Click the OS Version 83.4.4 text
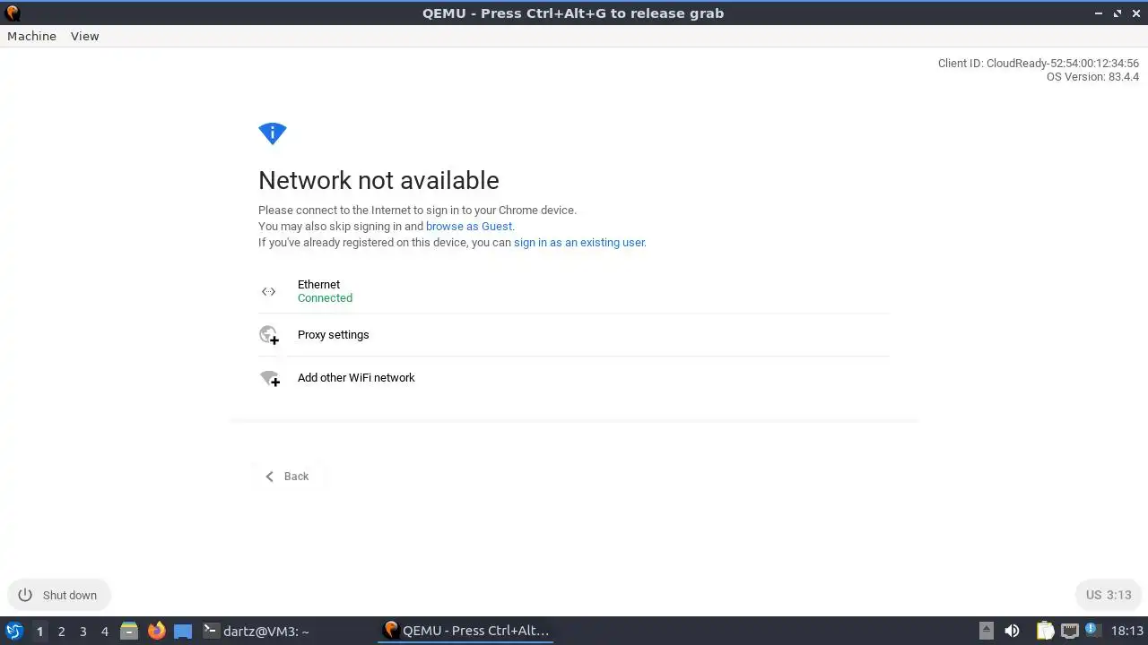Viewport: 1148px width, 645px height. pos(1092,77)
